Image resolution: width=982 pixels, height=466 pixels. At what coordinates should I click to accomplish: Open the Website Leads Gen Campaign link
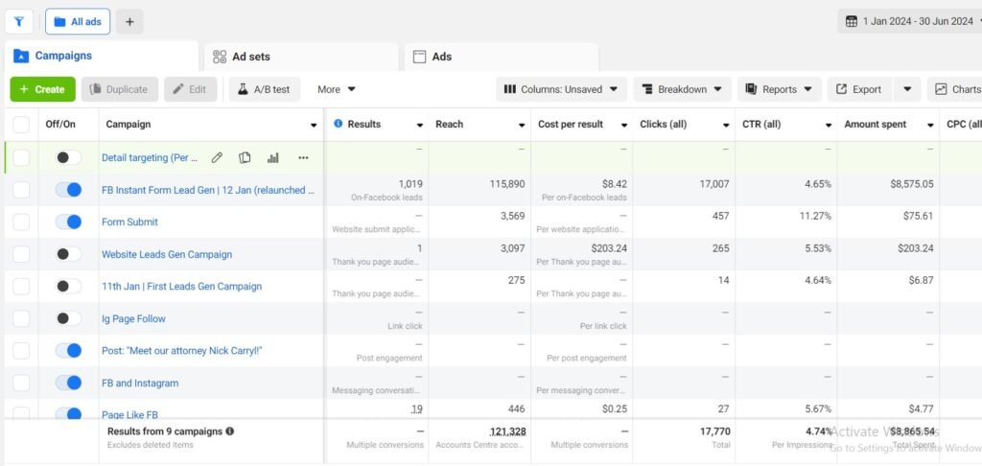click(167, 254)
